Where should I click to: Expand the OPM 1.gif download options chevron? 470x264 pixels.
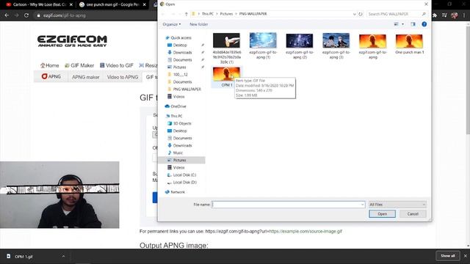(63, 257)
